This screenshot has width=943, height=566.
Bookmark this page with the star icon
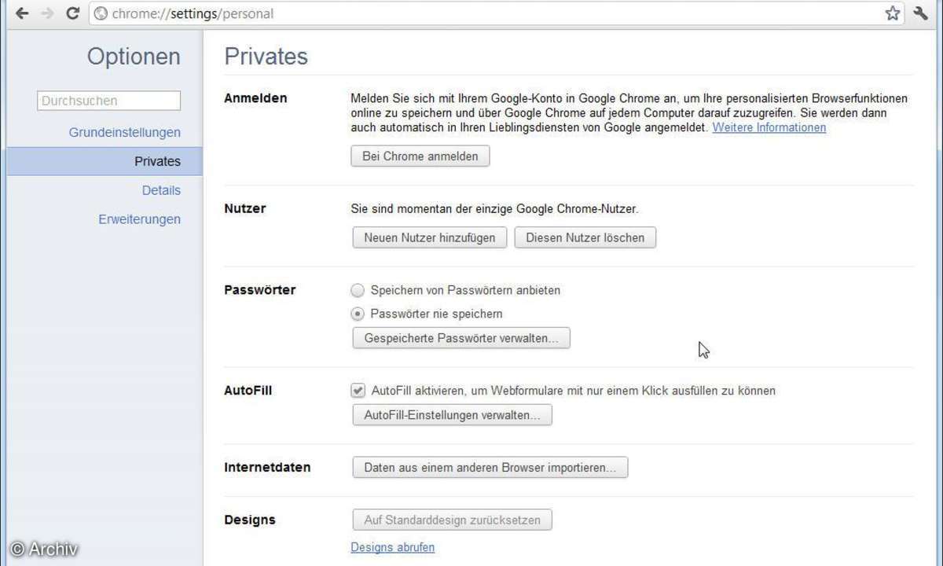[892, 13]
